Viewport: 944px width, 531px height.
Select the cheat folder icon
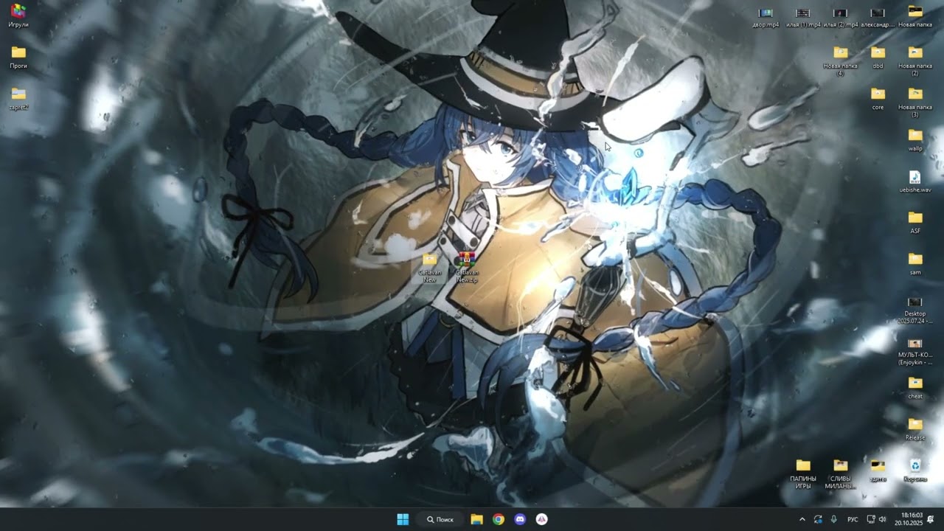(915, 387)
